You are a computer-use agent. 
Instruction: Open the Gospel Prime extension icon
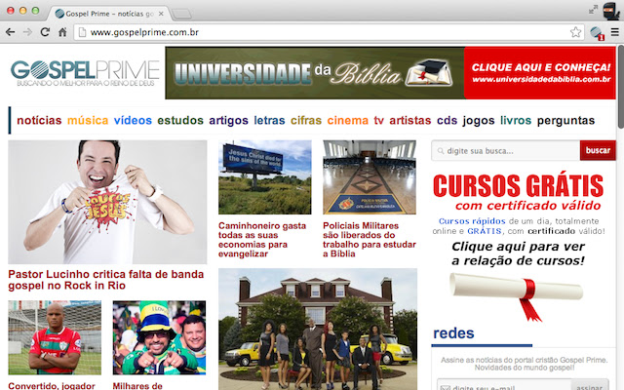(x=597, y=33)
